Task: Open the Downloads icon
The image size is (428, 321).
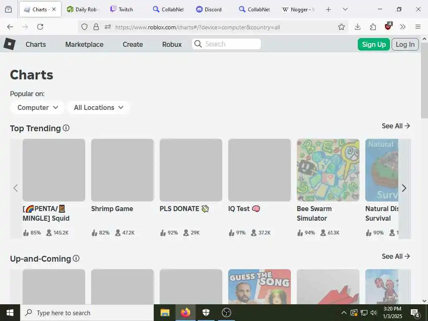Action: 358,27
